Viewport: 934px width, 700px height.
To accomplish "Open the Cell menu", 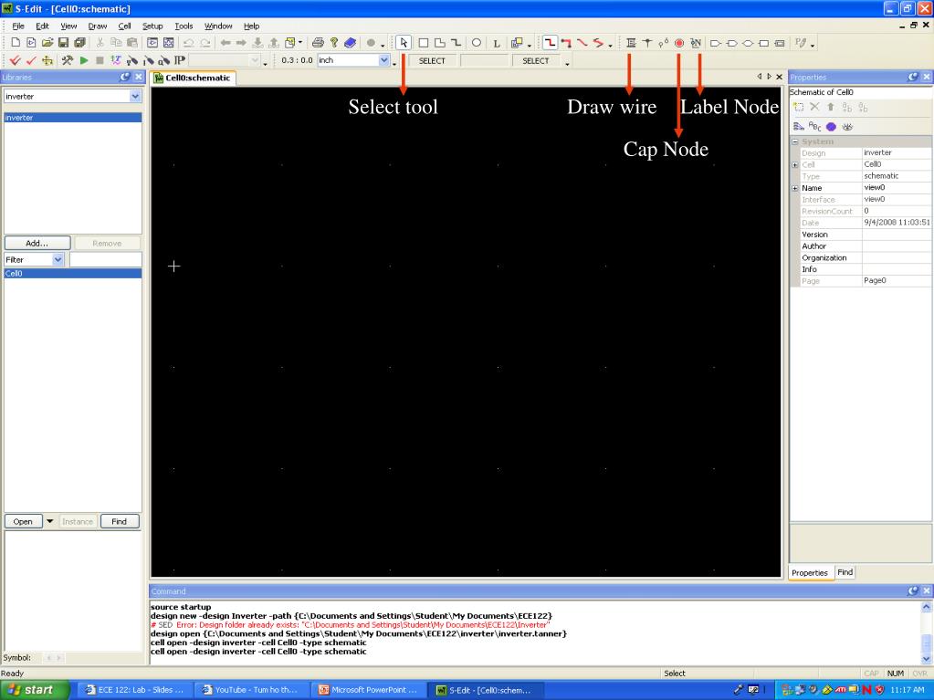I will tap(124, 26).
